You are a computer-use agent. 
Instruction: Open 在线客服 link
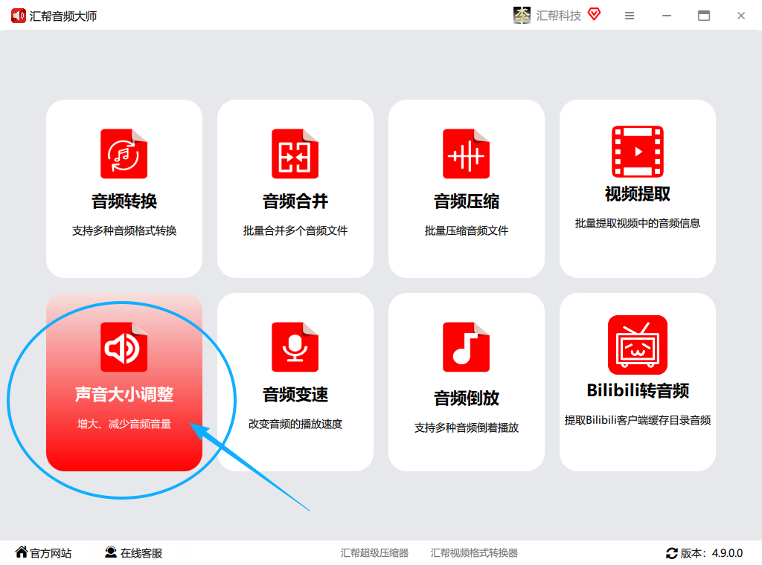click(x=141, y=553)
